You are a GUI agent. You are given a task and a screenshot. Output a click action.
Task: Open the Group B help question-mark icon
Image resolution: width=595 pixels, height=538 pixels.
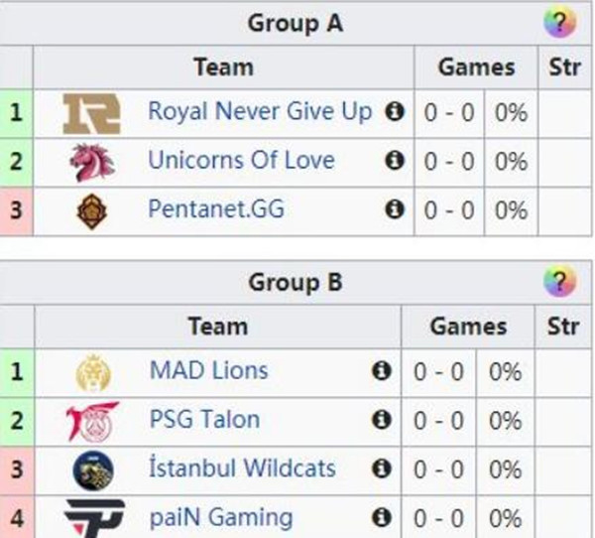[559, 282]
